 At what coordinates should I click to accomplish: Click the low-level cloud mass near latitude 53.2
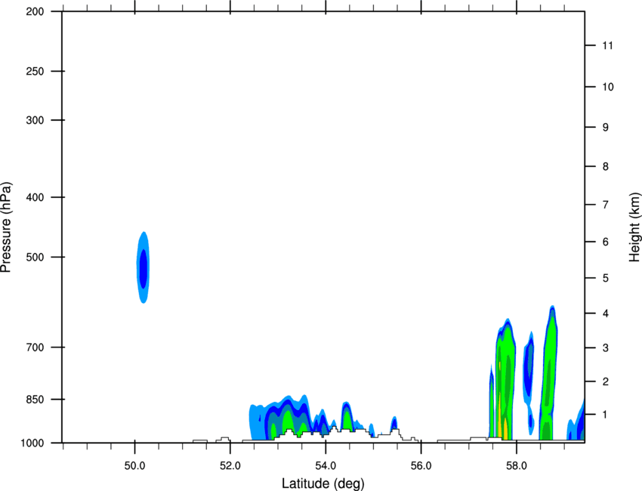coord(280,415)
